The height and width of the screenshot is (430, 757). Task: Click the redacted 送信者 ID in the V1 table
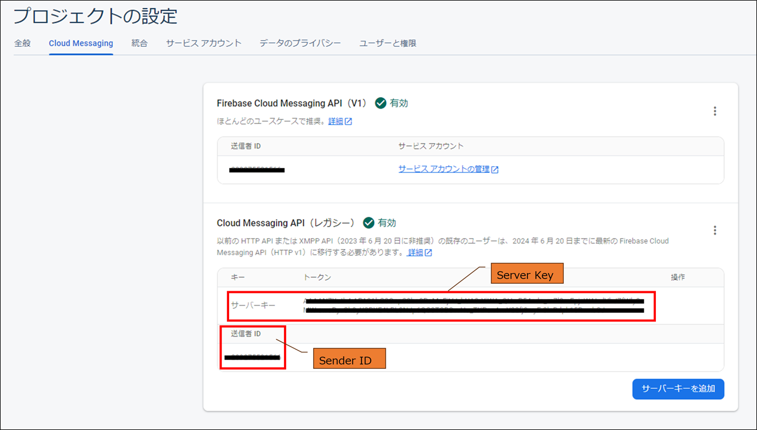tap(257, 170)
